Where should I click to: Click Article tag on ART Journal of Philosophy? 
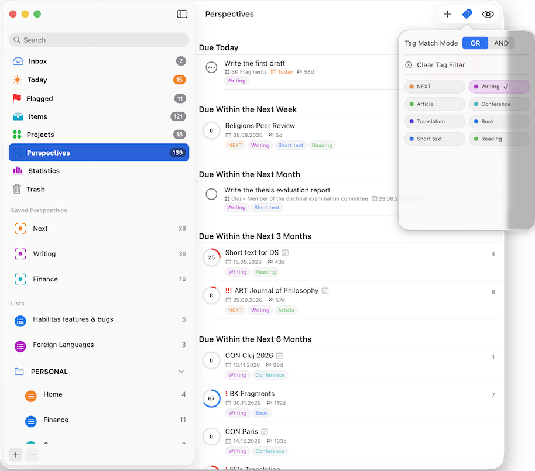coord(286,310)
